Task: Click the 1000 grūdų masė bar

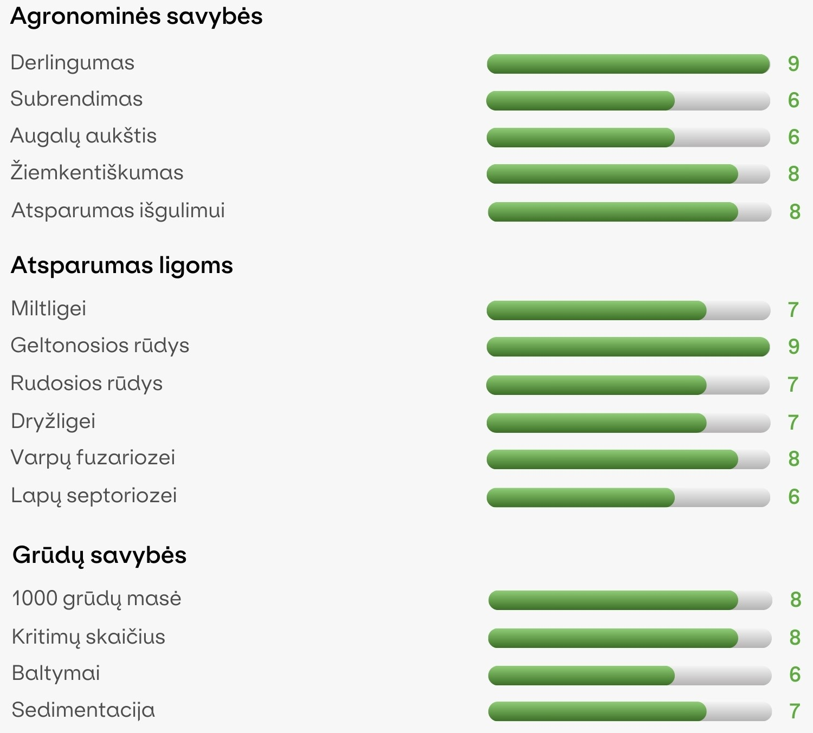Action: pyautogui.click(x=630, y=600)
